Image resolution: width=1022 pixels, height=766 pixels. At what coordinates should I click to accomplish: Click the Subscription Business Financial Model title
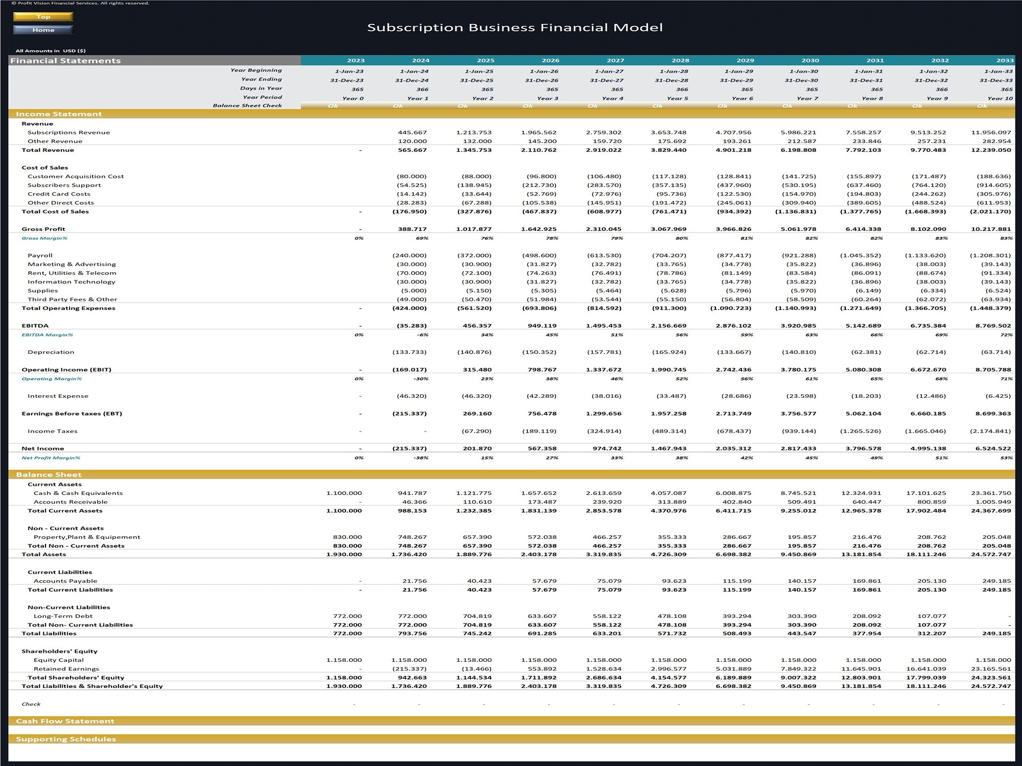[x=515, y=28]
